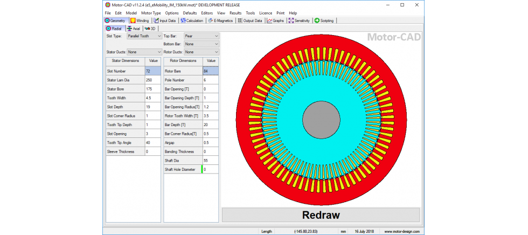Viewport: 528px width, 235px height.
Task: Open the Licence menu
Action: pyautogui.click(x=266, y=13)
